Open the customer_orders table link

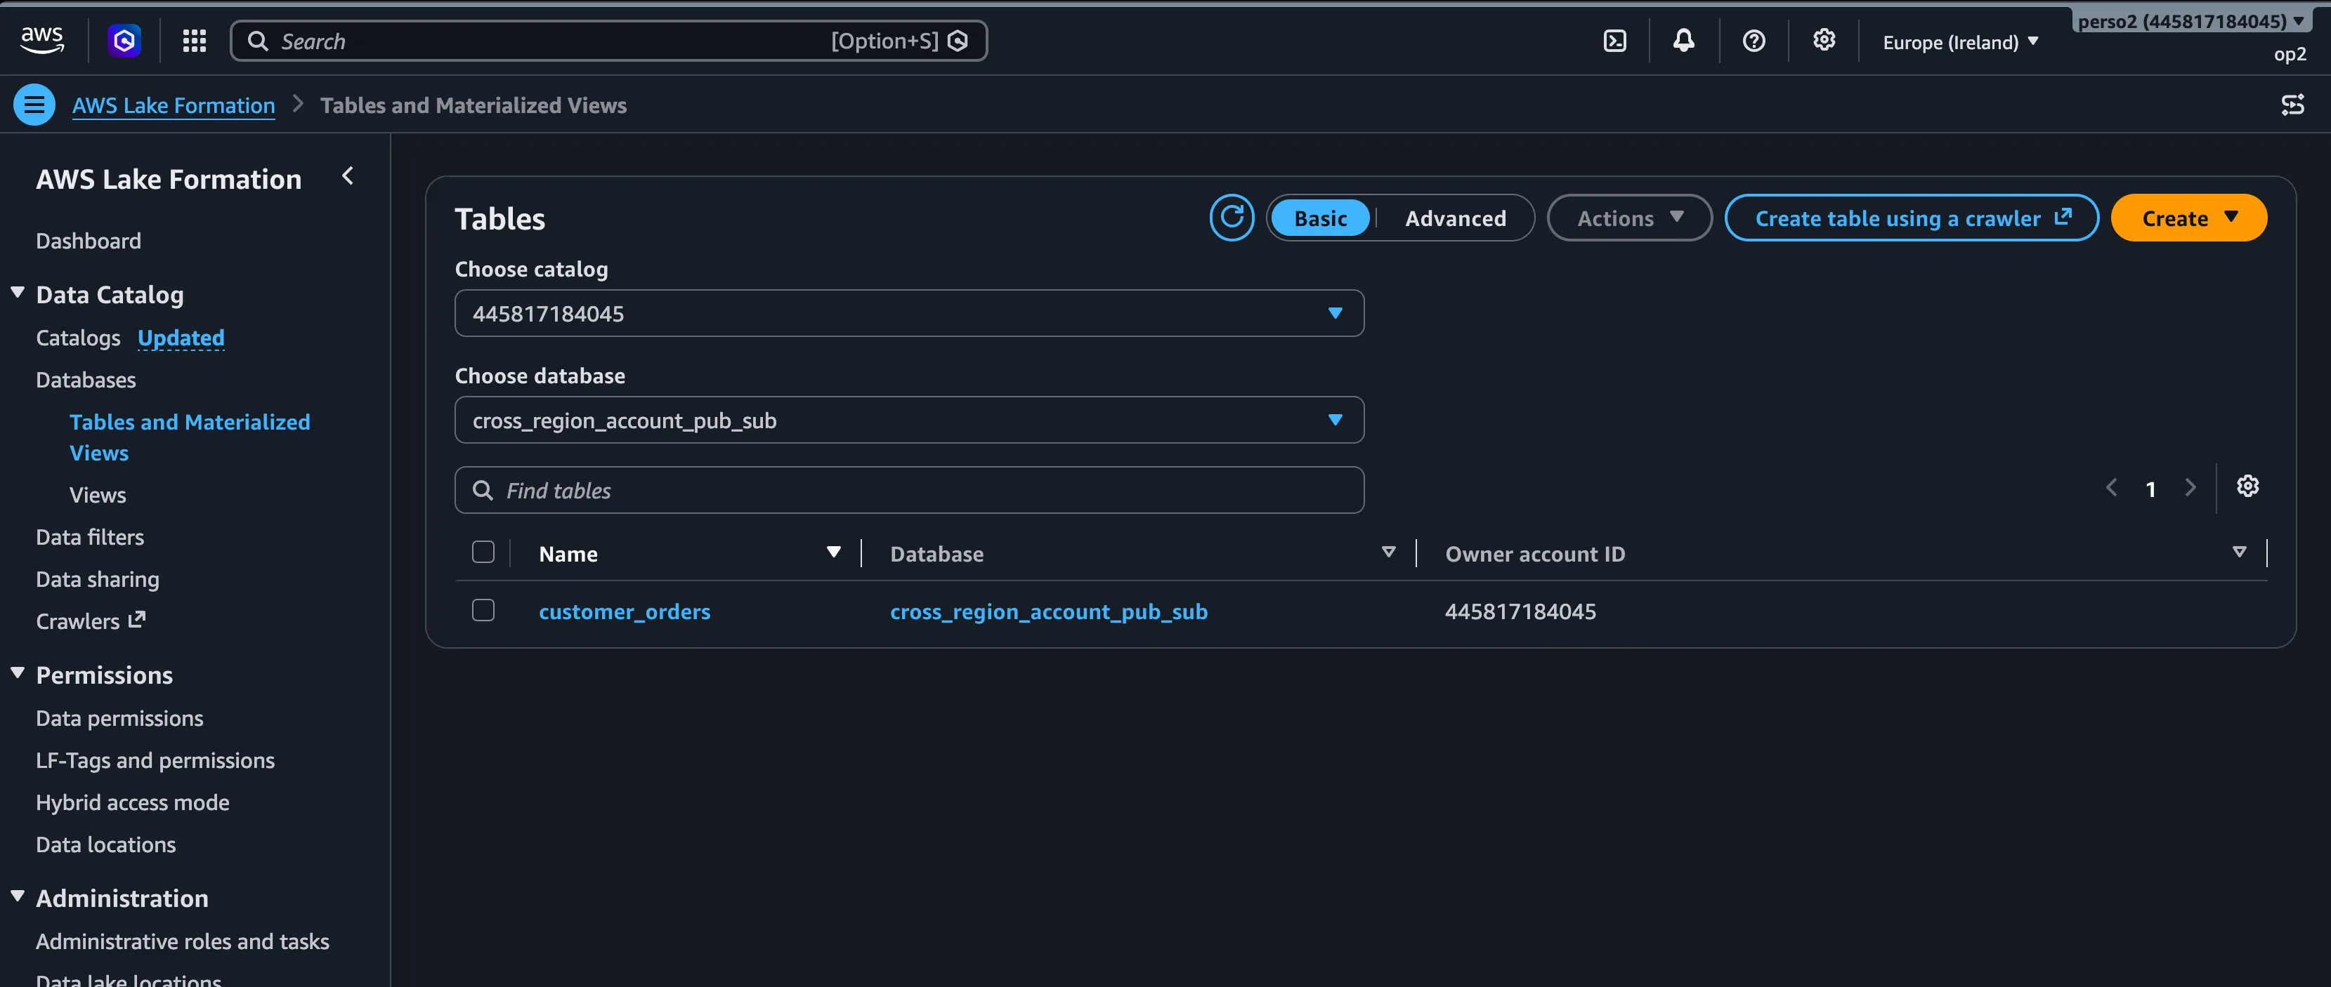(625, 612)
